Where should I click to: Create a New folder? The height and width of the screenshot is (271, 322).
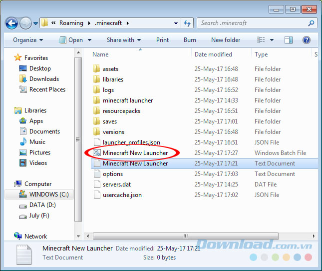point(226,40)
